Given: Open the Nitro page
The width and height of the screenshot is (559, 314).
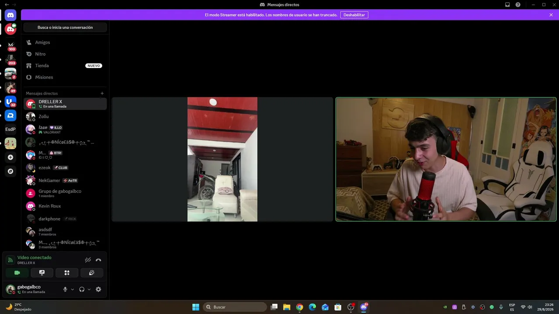Looking at the screenshot, I should coord(65,54).
